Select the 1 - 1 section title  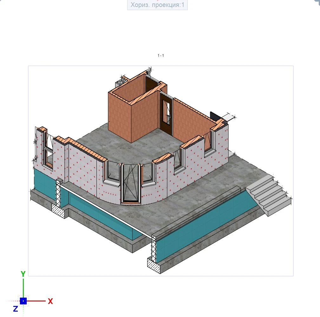pos(161,56)
